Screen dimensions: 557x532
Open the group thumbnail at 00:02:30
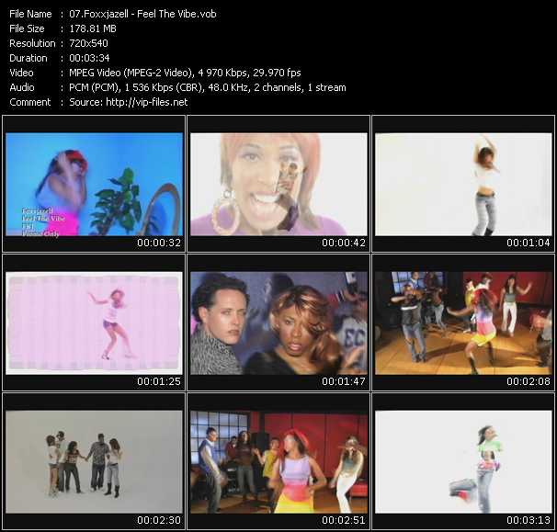[94, 461]
